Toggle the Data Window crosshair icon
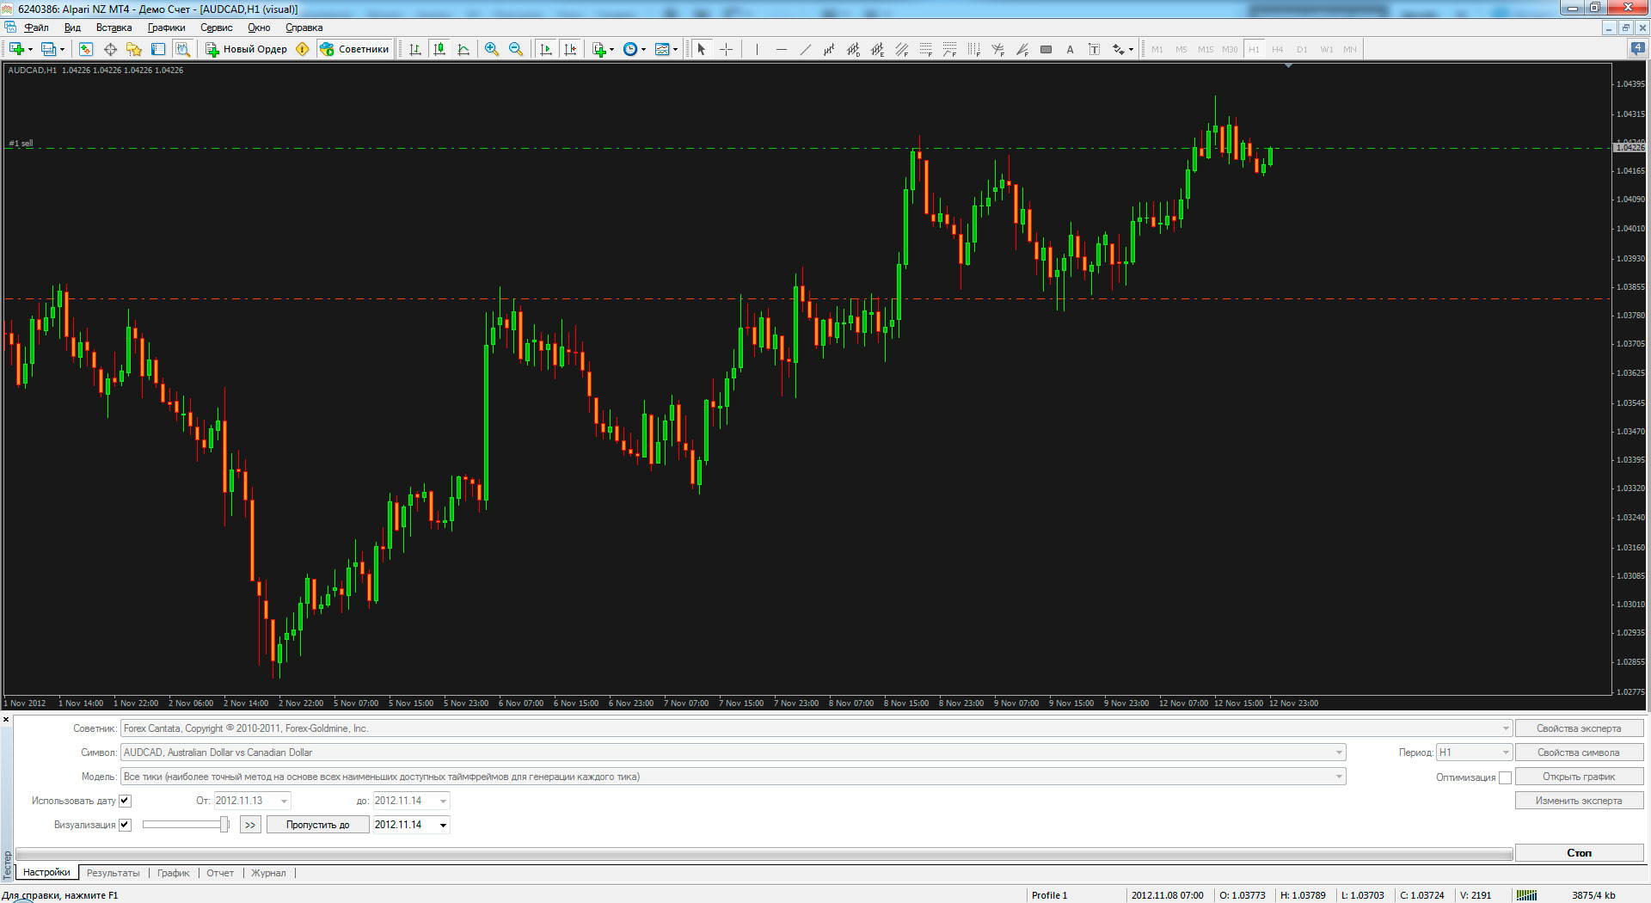Screen dimensions: 1651x903 pos(110,49)
